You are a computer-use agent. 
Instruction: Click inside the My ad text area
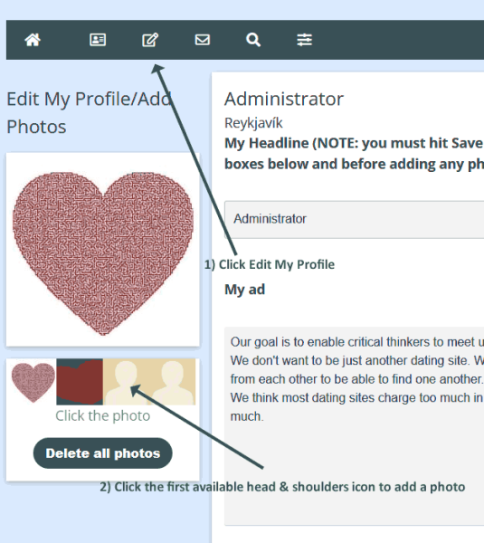pyautogui.click(x=354, y=426)
